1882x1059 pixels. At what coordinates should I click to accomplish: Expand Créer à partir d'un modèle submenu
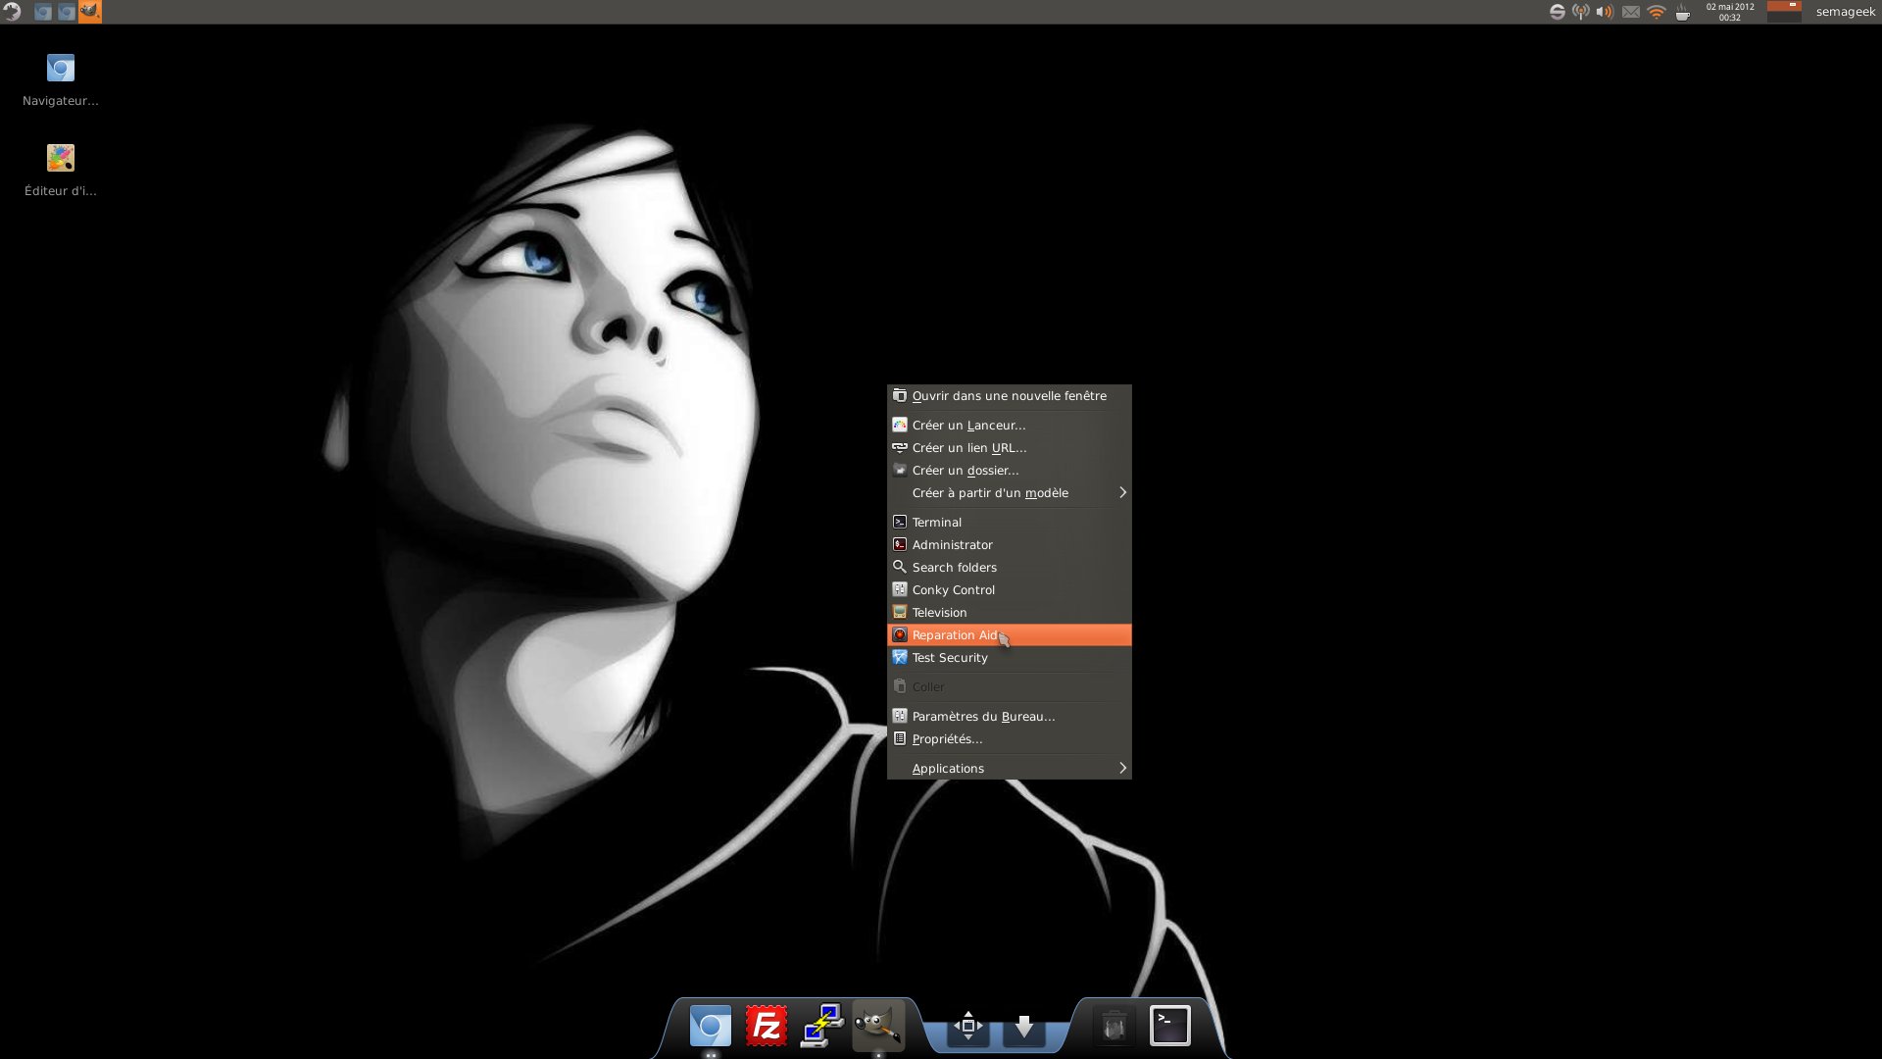pyautogui.click(x=1010, y=493)
